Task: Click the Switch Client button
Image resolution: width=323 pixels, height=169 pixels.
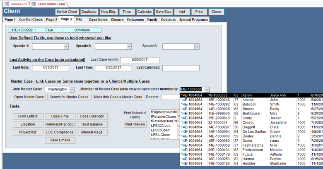Action: pyautogui.click(x=67, y=12)
